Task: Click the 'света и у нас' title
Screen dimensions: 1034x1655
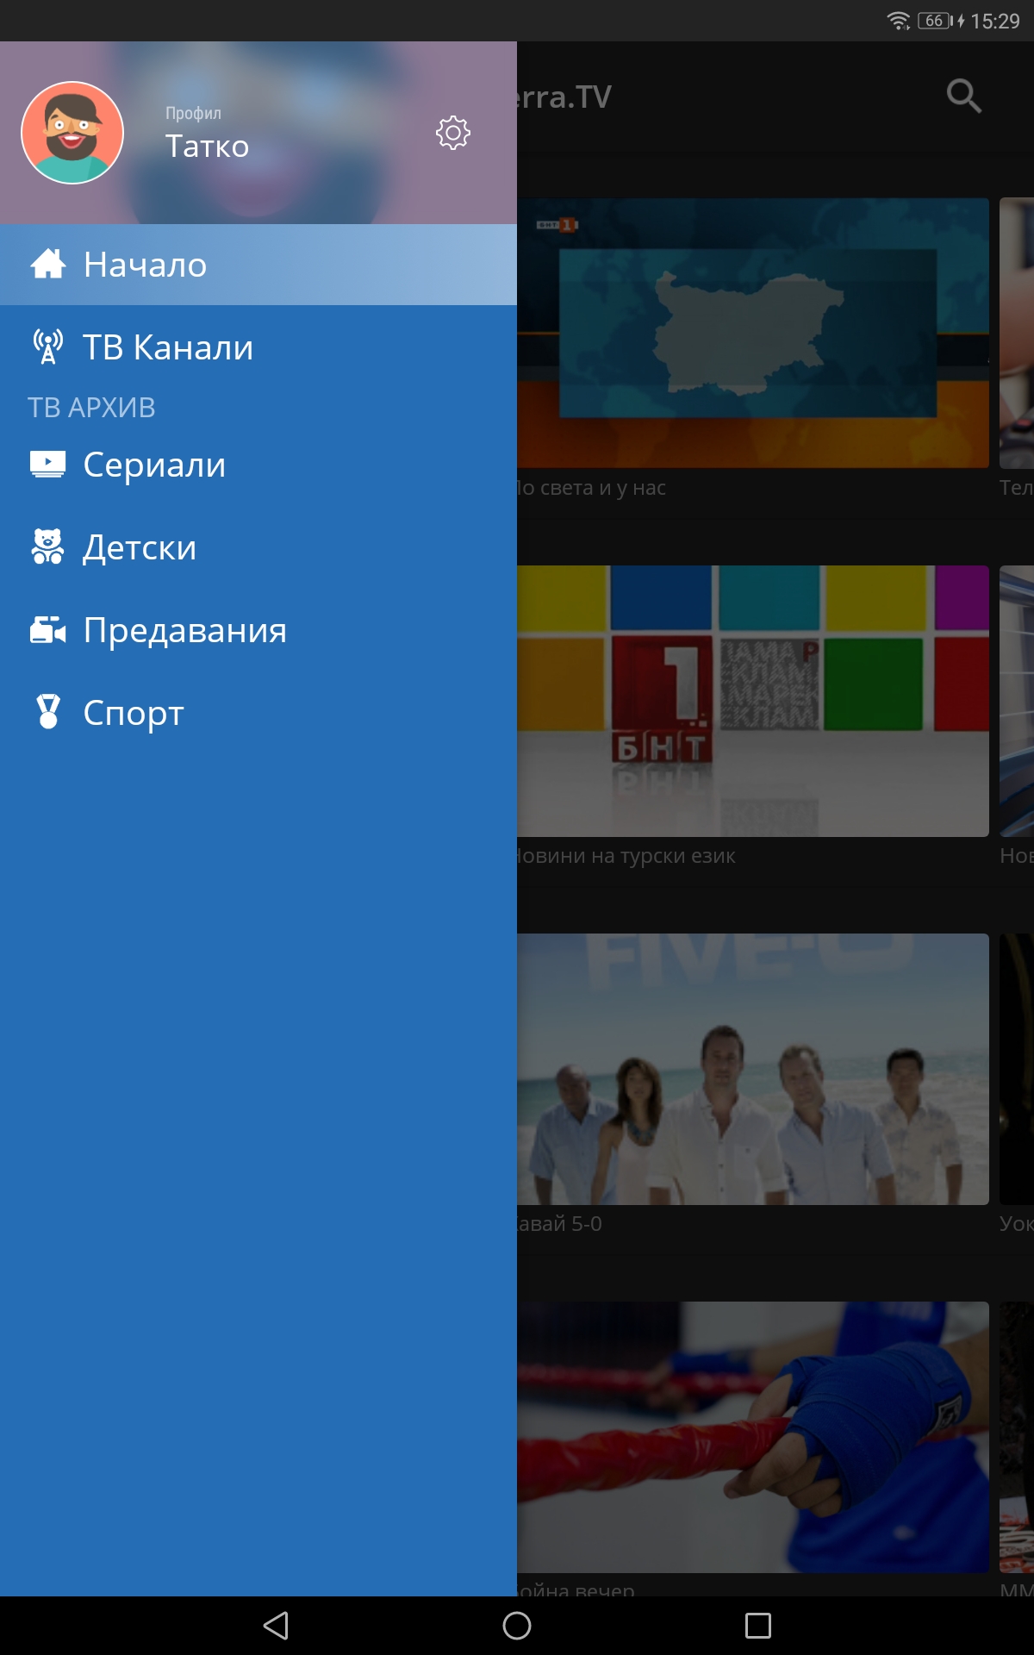Action: 602,488
